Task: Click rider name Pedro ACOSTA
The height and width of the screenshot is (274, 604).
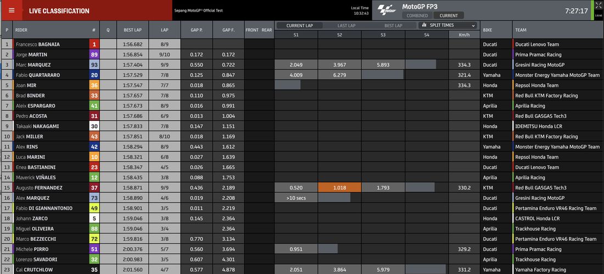Action: [32, 116]
